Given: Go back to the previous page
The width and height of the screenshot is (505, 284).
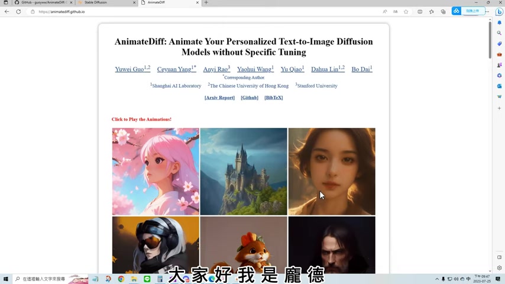Looking at the screenshot, I should (x=7, y=12).
